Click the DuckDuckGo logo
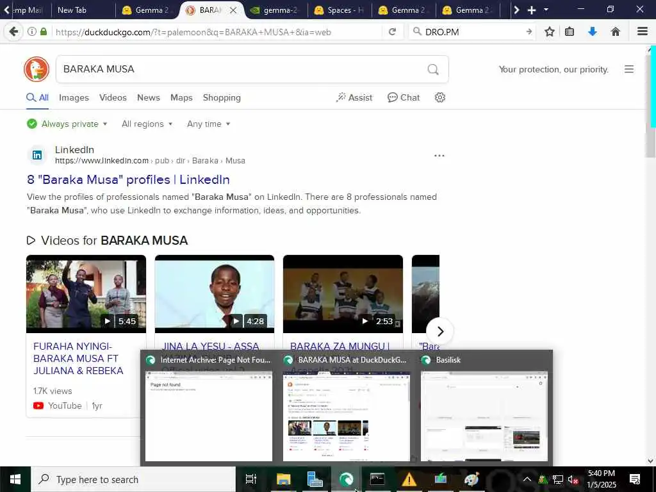Viewport: 656px width, 492px height. [x=37, y=69]
